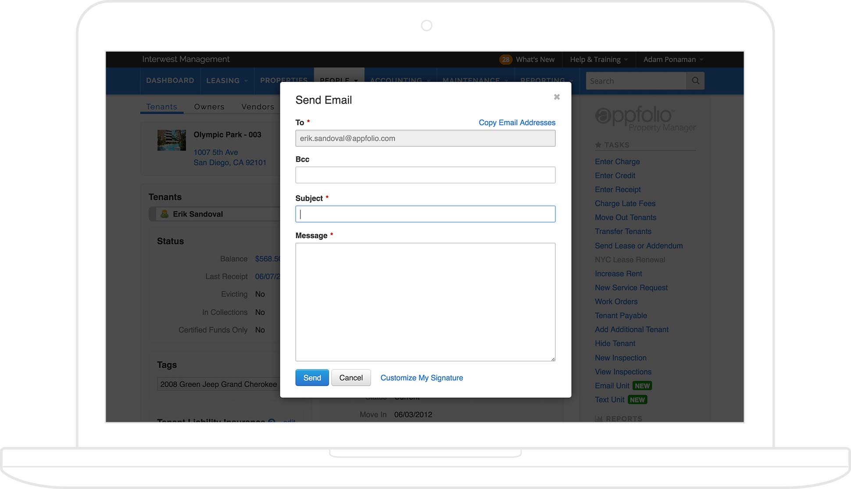Select the Enter Charge task link

617,161
